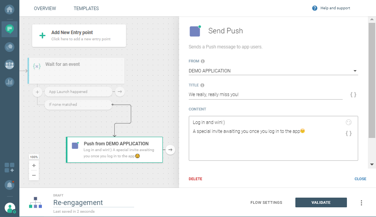Click the Push element purple square icon
Image resolution: width=376 pixels, height=217 pixels.
click(x=75, y=145)
